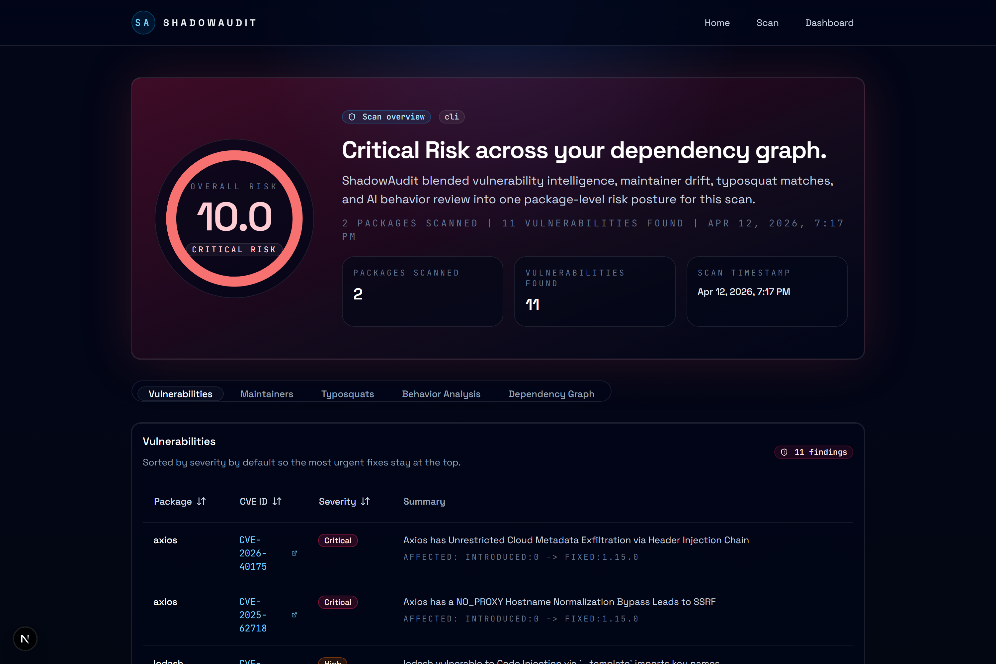
Task: Click the SA logo circle icon
Action: coord(143,23)
